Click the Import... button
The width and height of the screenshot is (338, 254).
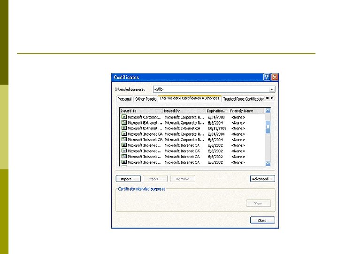tap(128, 179)
